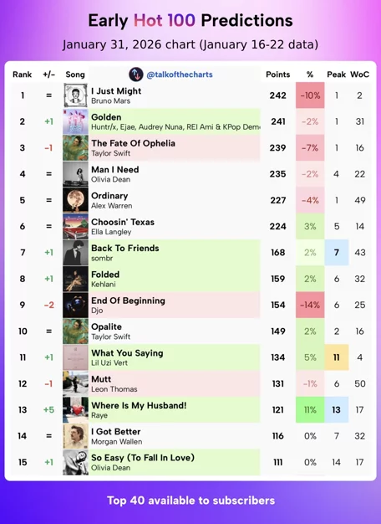This screenshot has width=381, height=524.
Task: Select the green 11% change cell
Action: [310, 409]
